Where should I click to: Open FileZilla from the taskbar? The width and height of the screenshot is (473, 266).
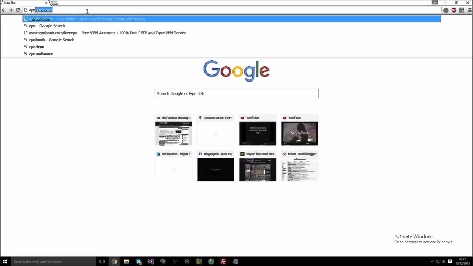[223, 262]
